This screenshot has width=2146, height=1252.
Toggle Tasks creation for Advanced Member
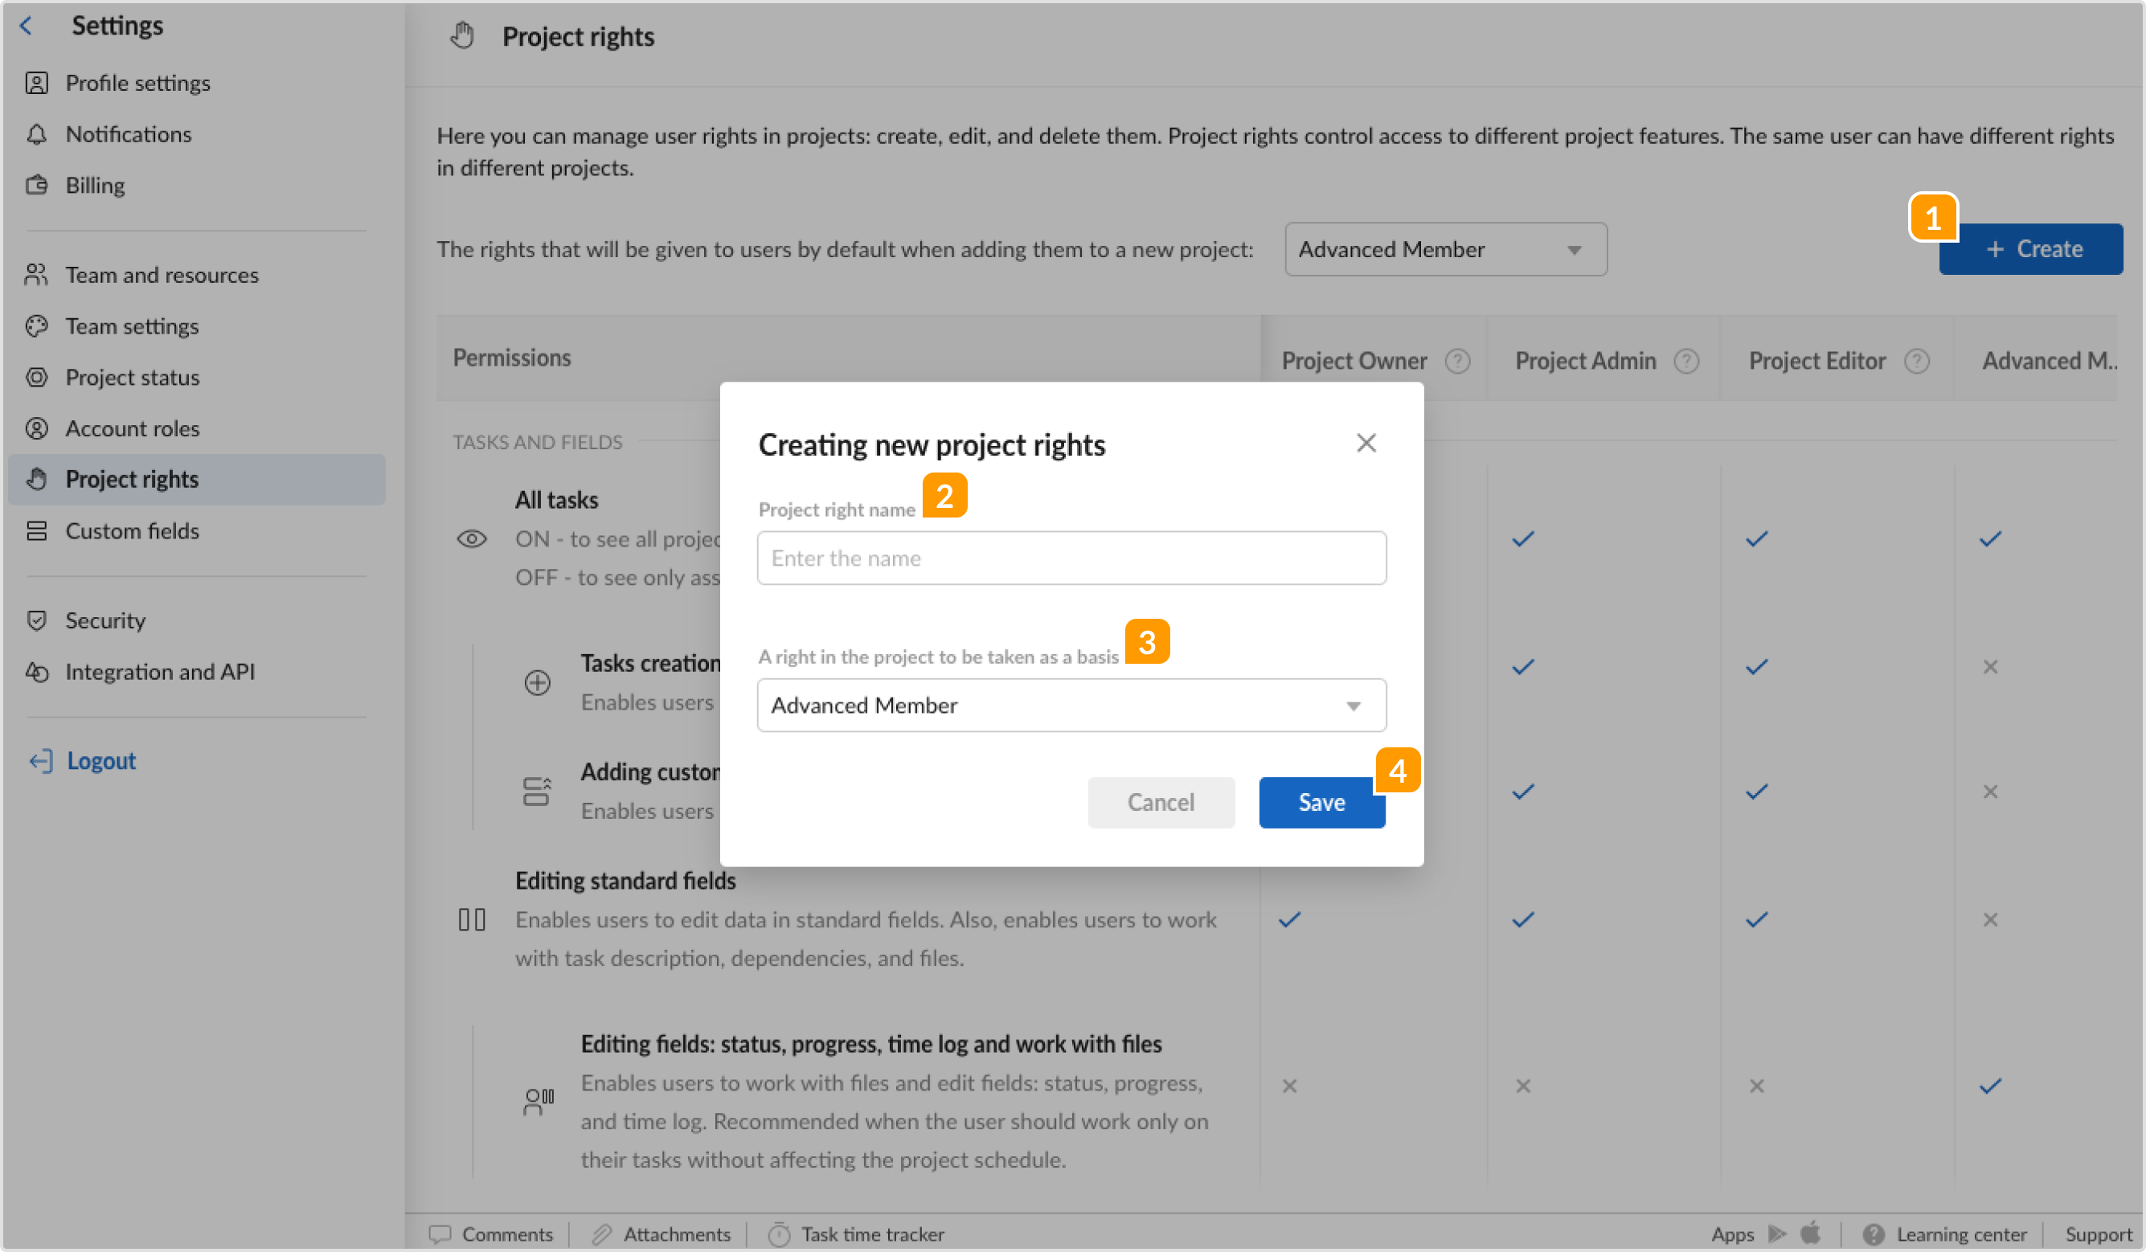1989,667
